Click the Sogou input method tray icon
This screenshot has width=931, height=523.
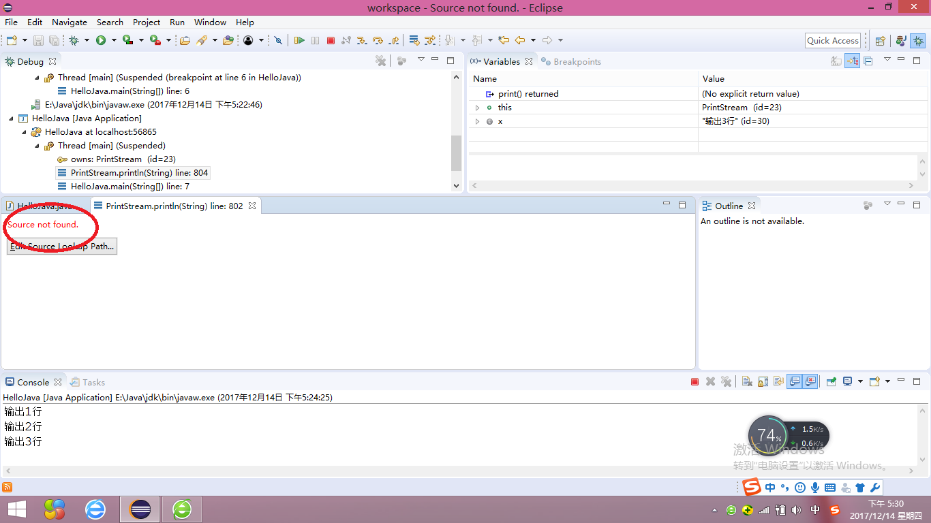[x=835, y=509]
